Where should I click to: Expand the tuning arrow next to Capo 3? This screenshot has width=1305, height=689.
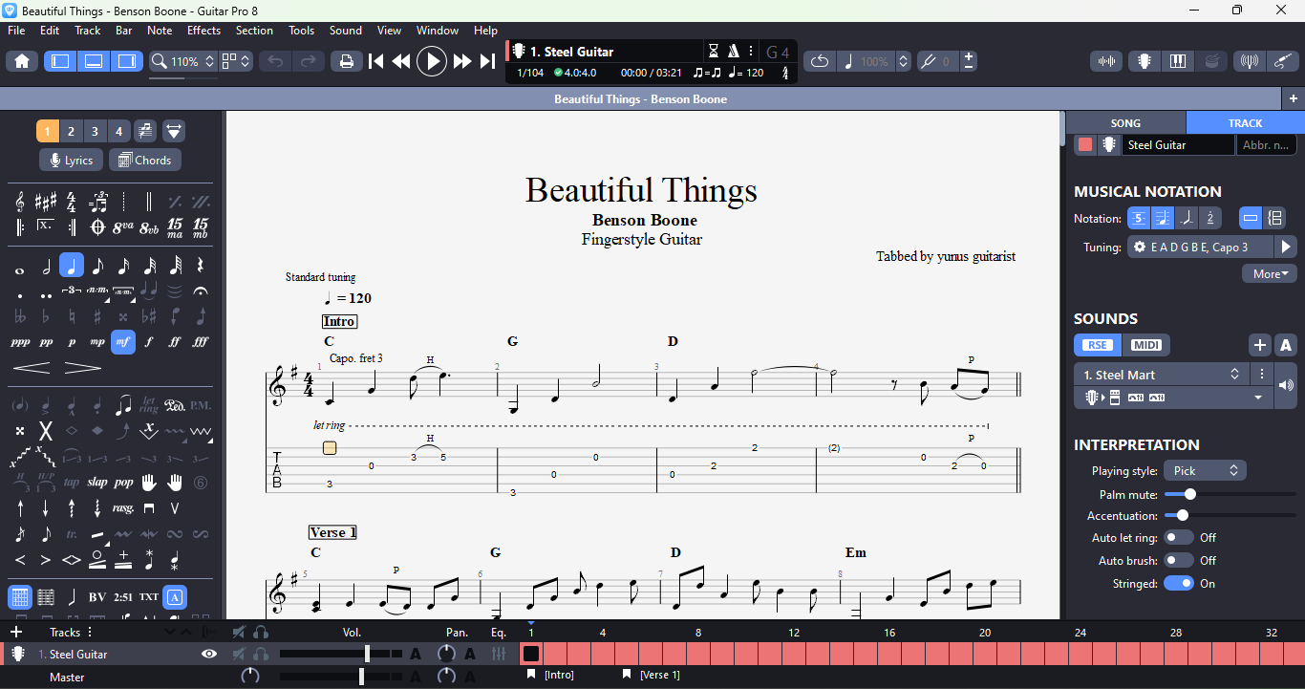coord(1286,248)
